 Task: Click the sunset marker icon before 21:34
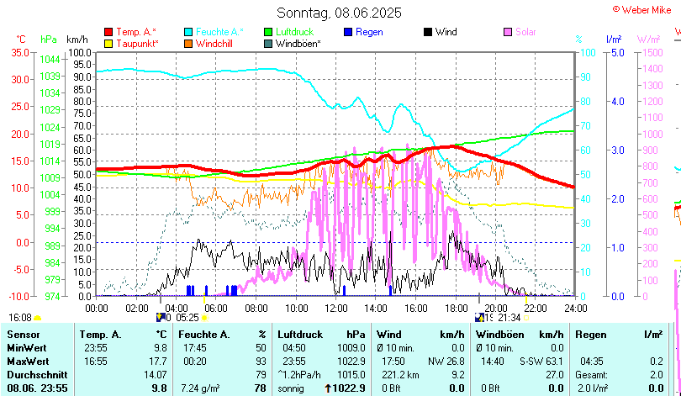(480, 318)
